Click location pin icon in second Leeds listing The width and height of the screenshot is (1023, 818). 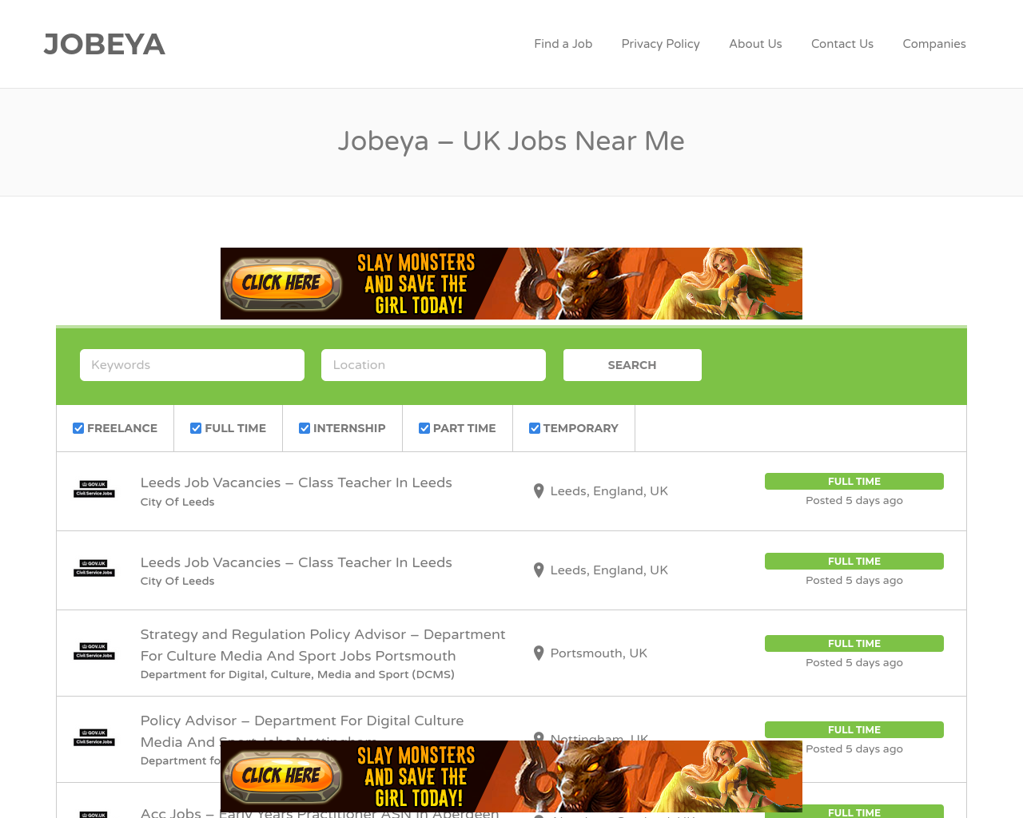539,570
